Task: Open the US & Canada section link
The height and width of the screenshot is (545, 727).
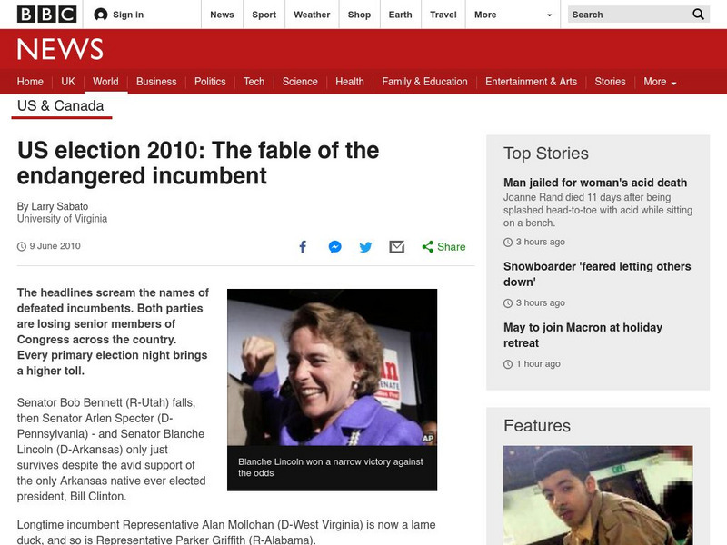Action: tap(61, 106)
